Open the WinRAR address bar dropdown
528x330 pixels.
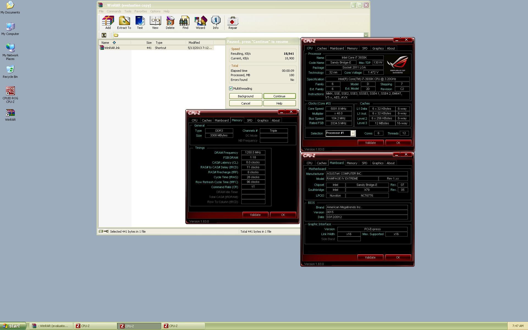pos(366,35)
